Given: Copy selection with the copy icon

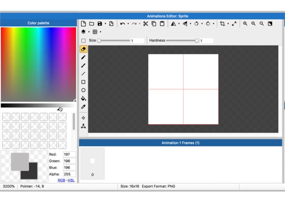Looking at the screenshot, I should point(154,24).
